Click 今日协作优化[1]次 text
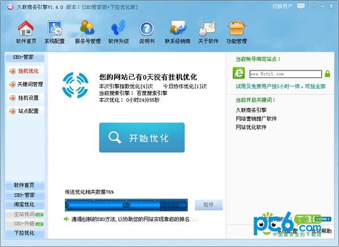The width and height of the screenshot is (339, 247). click(x=185, y=86)
